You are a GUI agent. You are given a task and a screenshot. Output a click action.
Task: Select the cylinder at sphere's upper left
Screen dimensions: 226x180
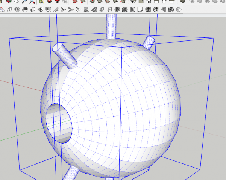tap(65, 56)
